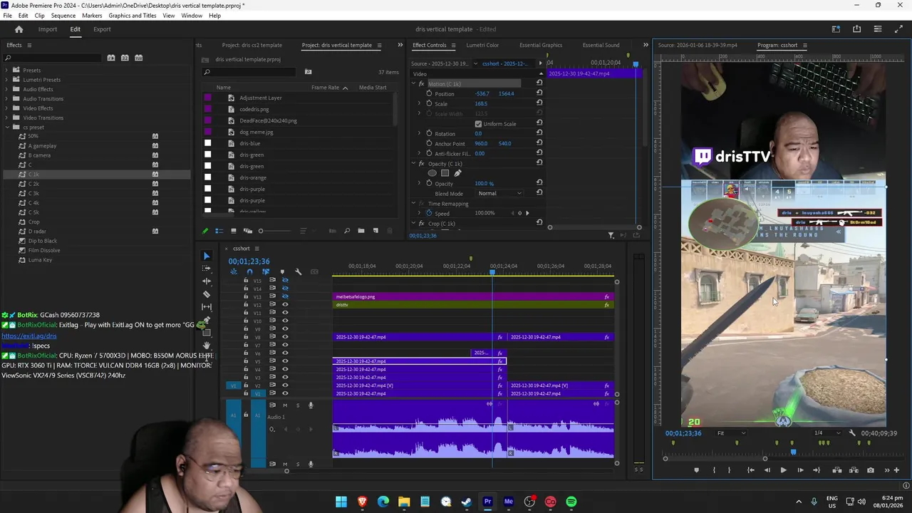
Task: Select the Slip tool
Action: click(207, 307)
